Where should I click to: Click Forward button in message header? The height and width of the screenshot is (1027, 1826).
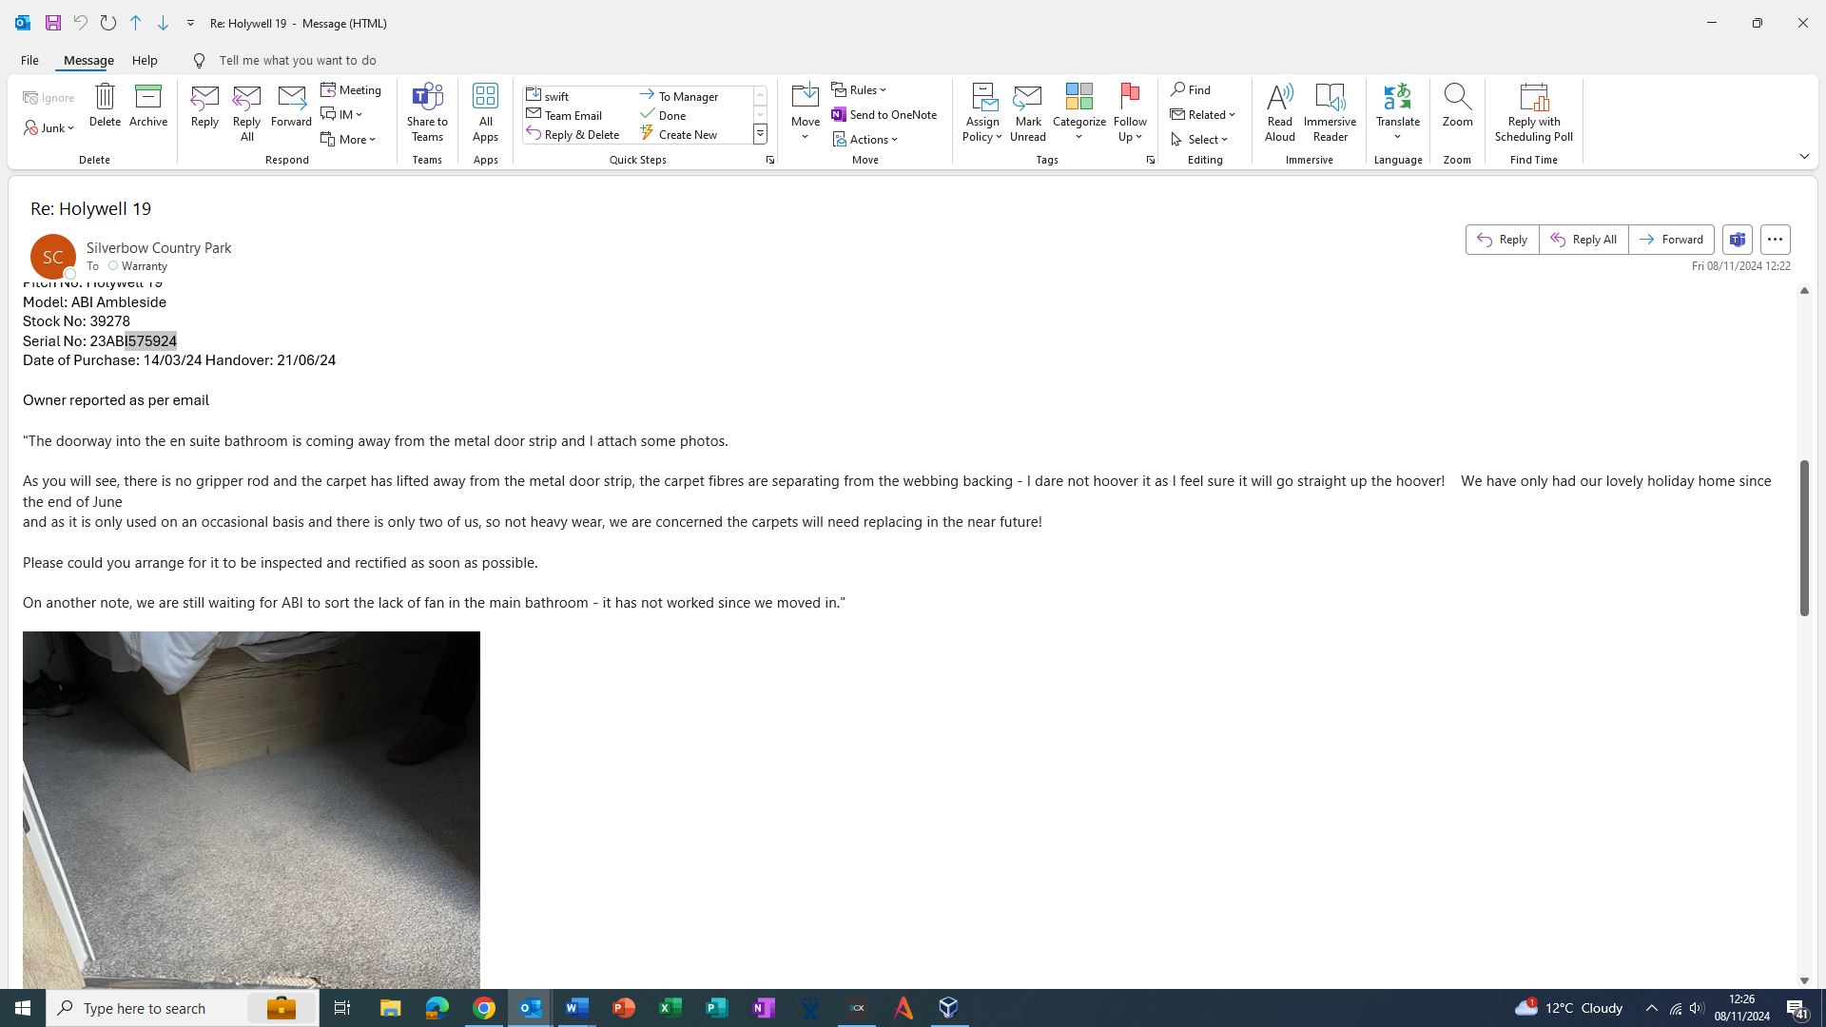pos(1671,240)
